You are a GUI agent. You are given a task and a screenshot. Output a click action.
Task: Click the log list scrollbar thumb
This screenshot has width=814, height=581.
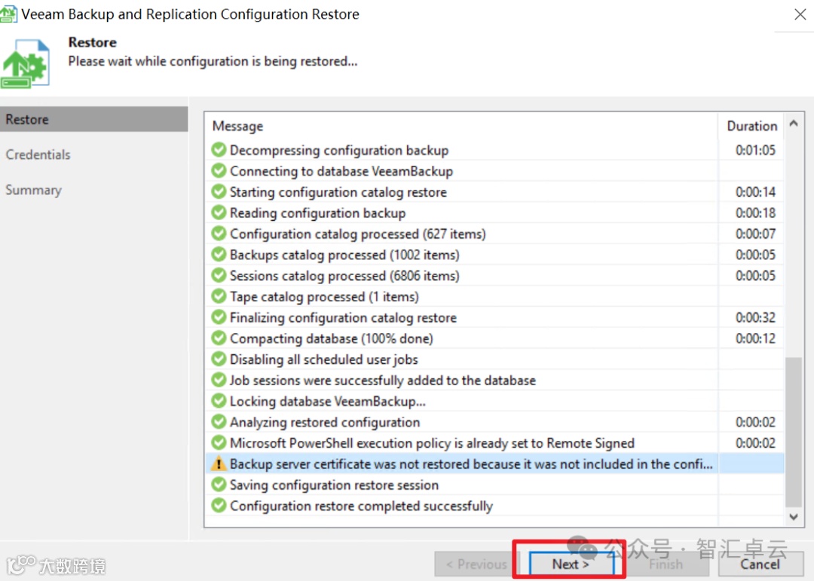click(x=793, y=432)
